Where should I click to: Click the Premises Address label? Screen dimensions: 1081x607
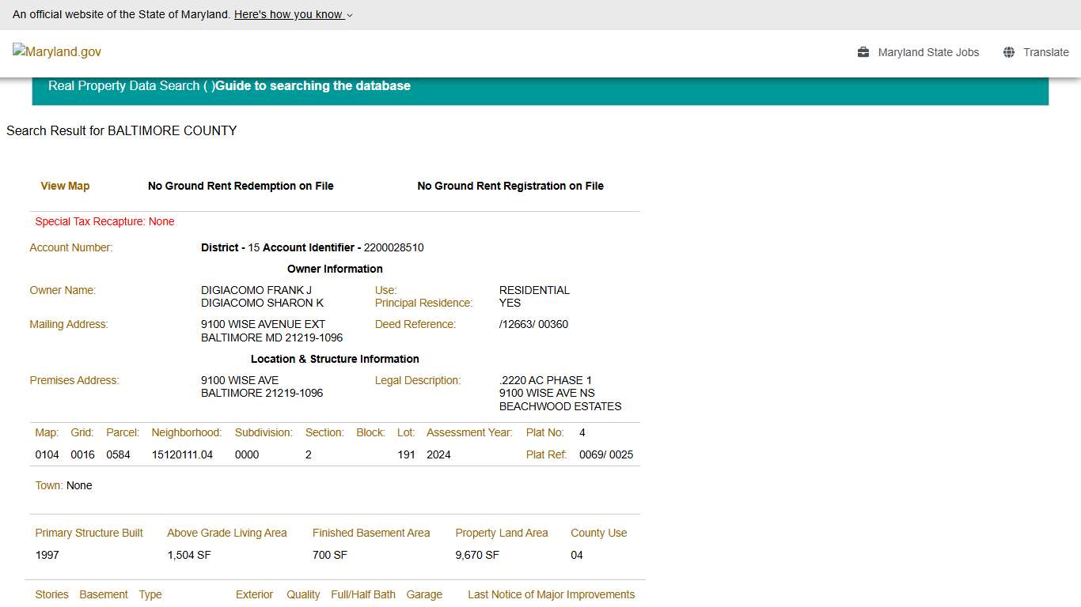(x=74, y=380)
